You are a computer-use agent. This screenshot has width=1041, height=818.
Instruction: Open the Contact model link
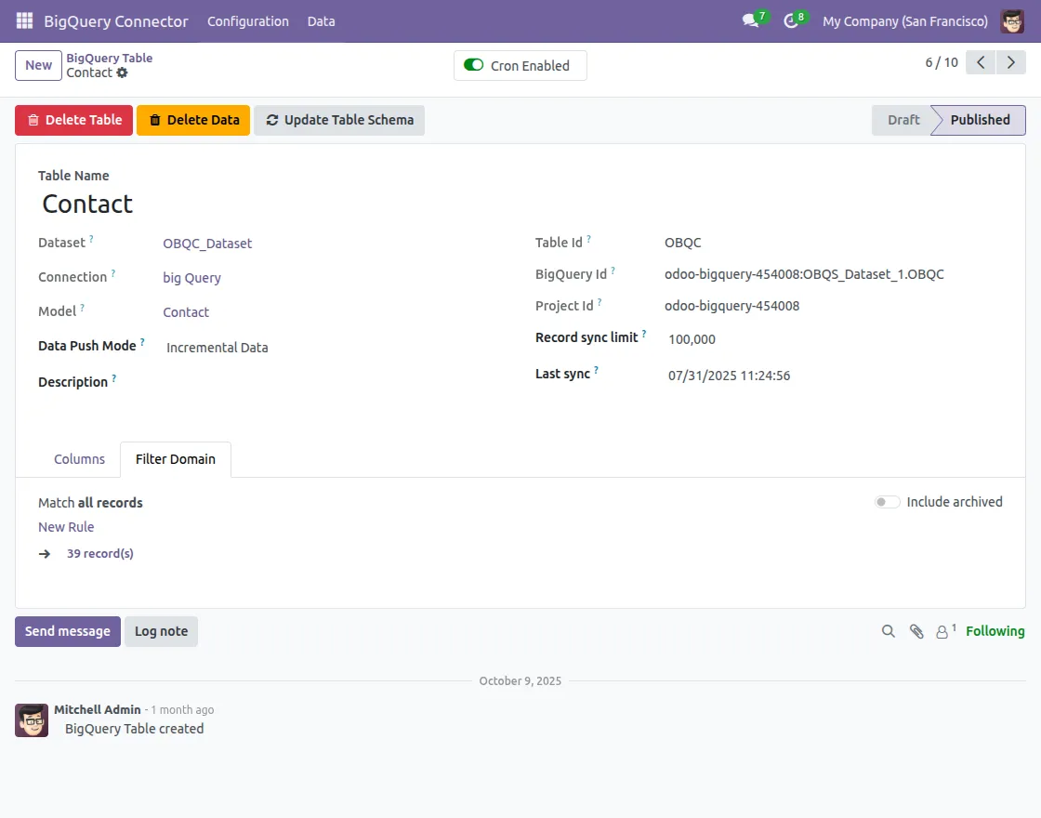186,312
